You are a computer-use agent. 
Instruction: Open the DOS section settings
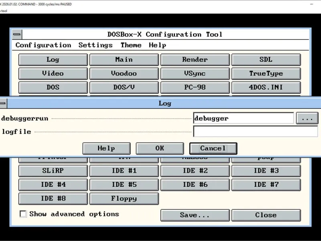pyautogui.click(x=53, y=87)
